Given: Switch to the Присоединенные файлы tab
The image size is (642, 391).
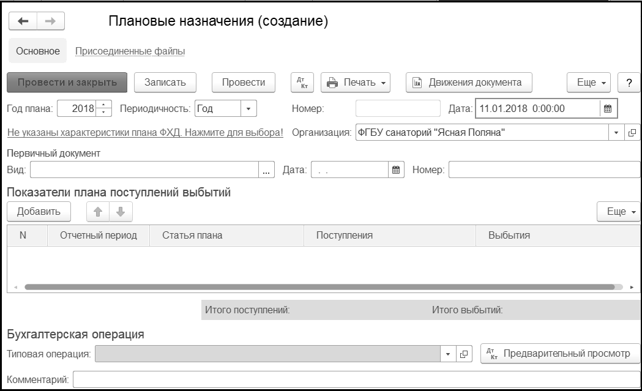Looking at the screenshot, I should coord(130,51).
